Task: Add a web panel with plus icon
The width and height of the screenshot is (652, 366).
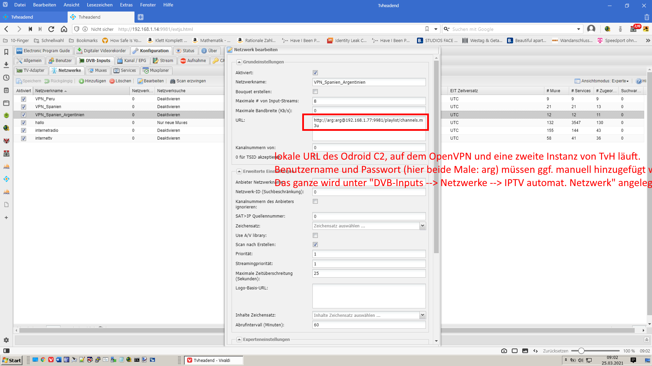Action: point(6,218)
